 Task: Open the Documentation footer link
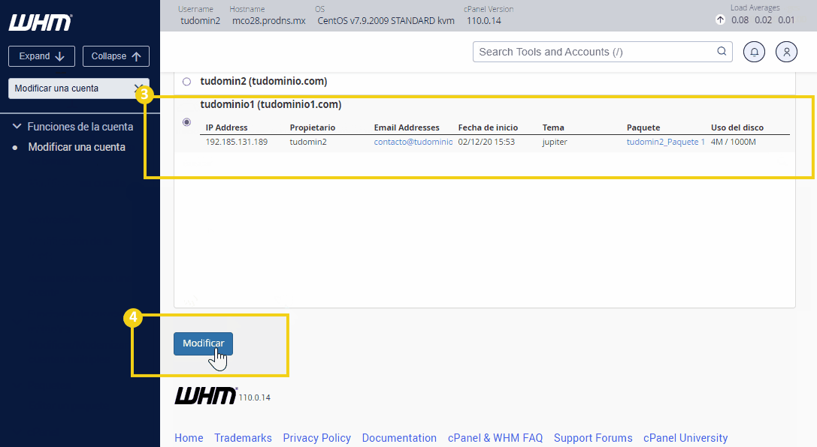(399, 438)
